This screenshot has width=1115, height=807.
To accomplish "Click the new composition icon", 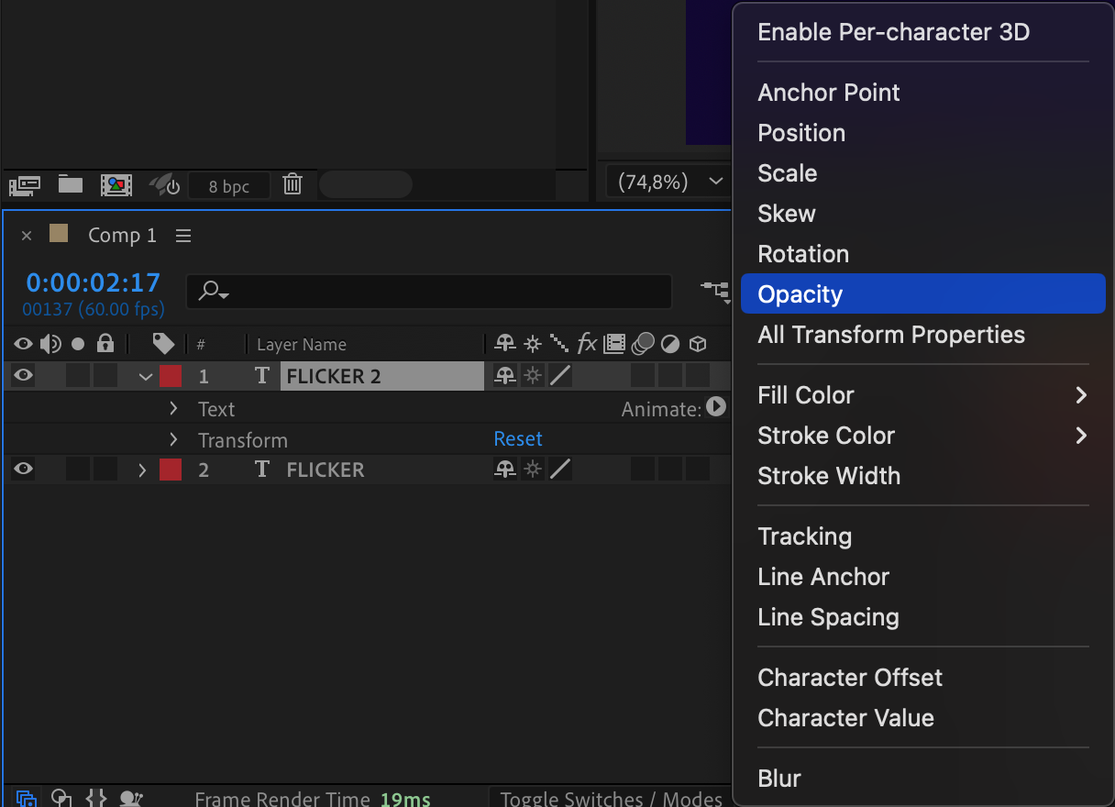I will coord(116,185).
